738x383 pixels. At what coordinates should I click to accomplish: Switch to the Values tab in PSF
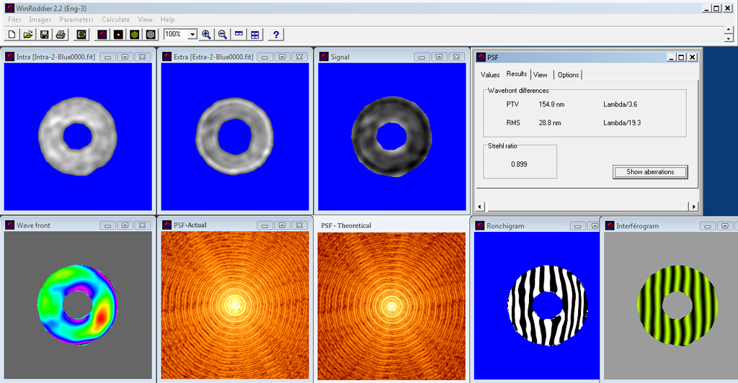[490, 75]
